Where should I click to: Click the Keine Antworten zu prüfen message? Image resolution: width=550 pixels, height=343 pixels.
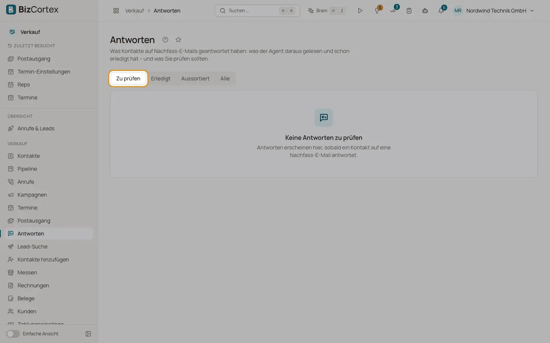(x=324, y=138)
